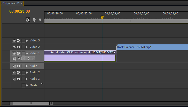Click the Set Encore Chapter Marker icon
The height and width of the screenshot is (107, 188).
click(x=34, y=20)
